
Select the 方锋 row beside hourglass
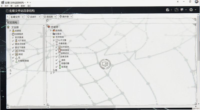[x=62, y=44]
